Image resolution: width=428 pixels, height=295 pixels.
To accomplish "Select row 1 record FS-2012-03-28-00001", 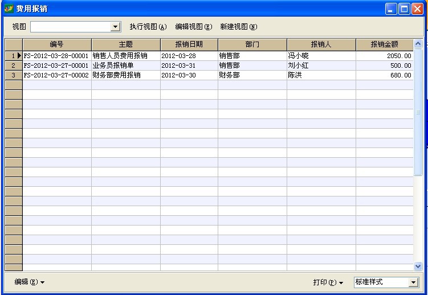I will [x=56, y=56].
